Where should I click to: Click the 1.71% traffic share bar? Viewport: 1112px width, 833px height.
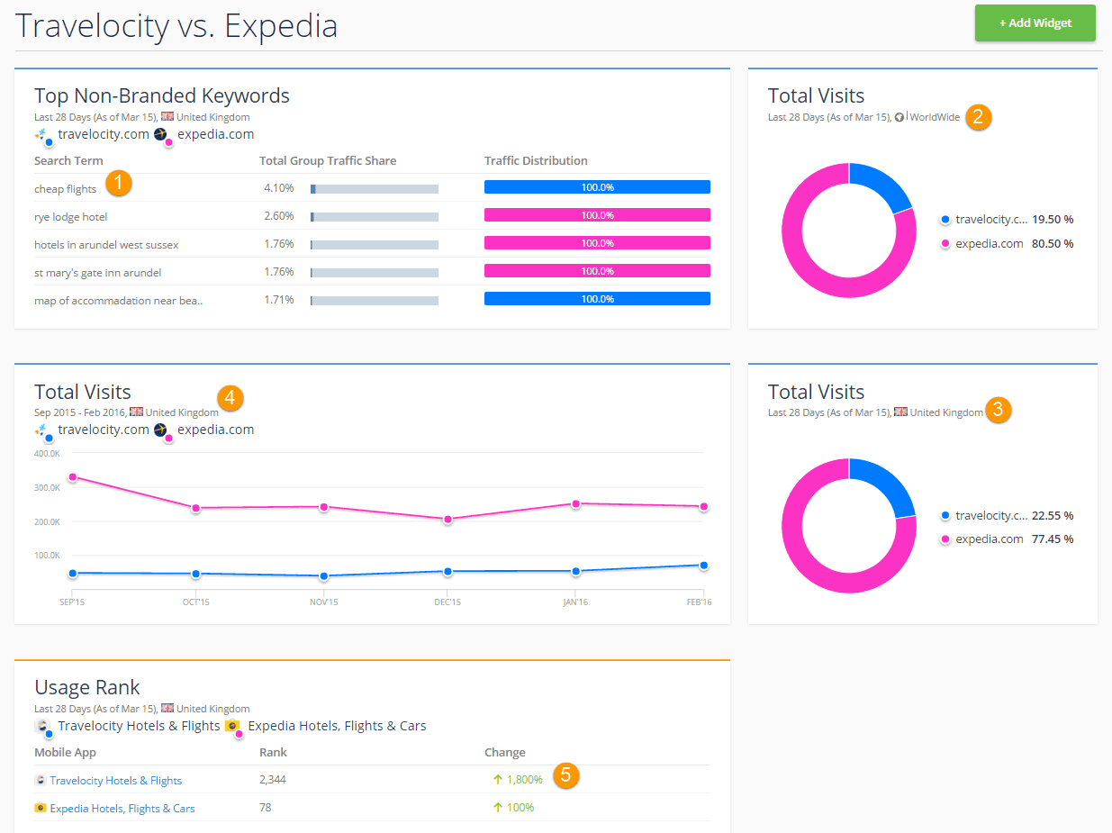[x=375, y=301]
